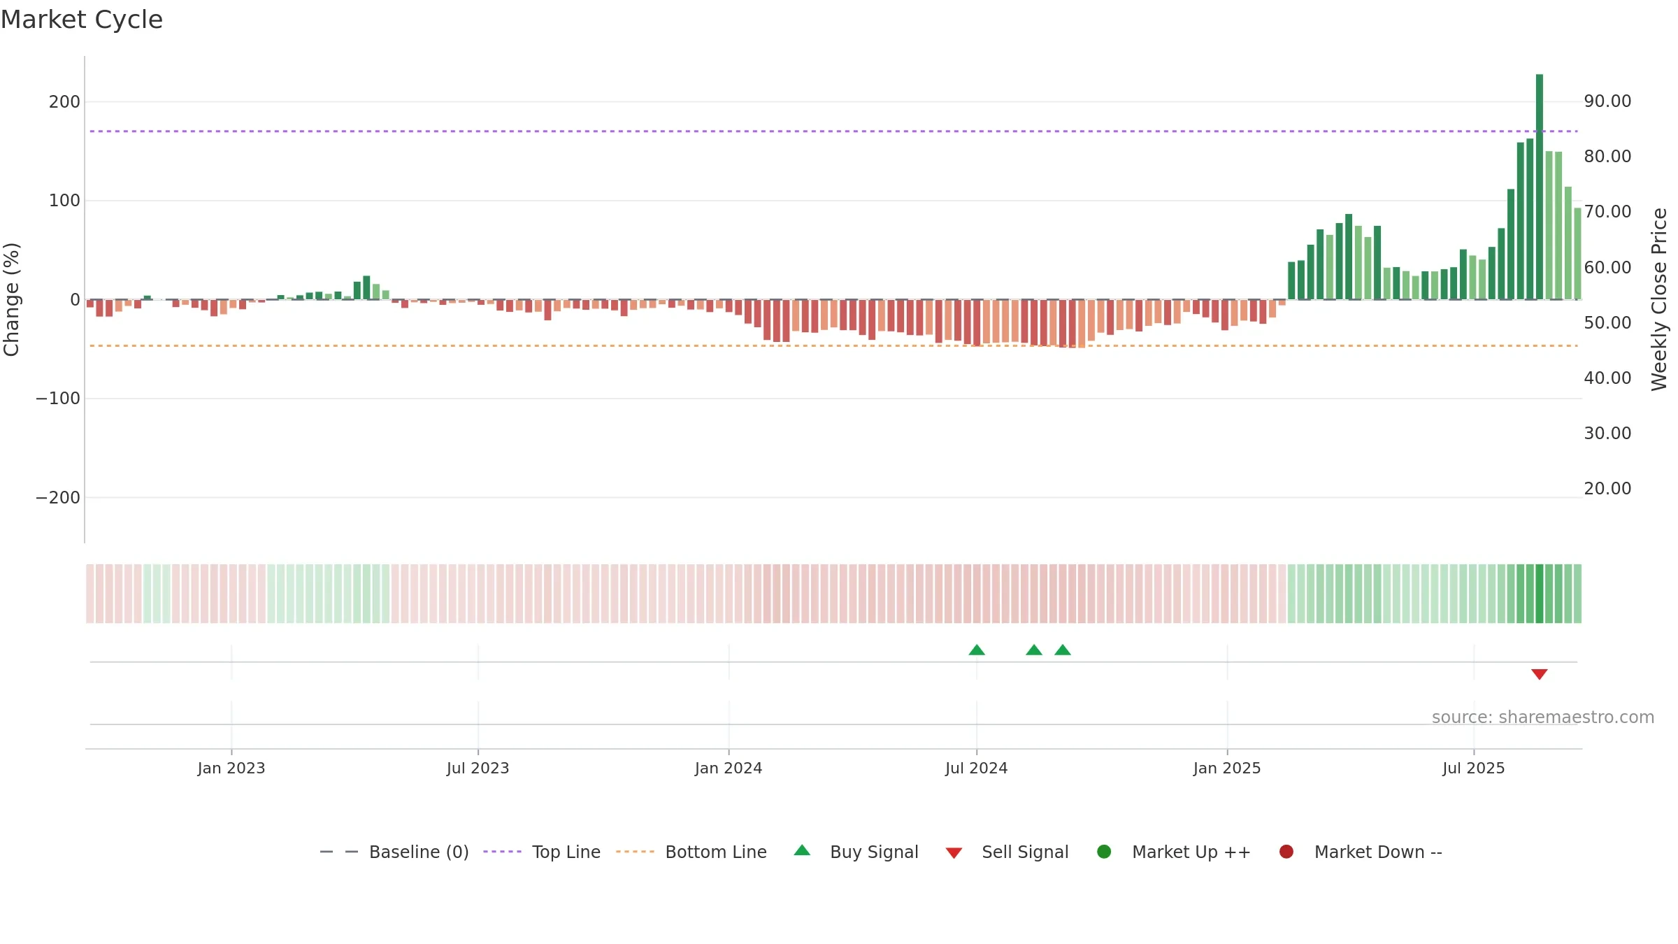This screenshot has width=1678, height=944.
Task: Click the 20.00 weekly close price tick
Action: point(1607,489)
